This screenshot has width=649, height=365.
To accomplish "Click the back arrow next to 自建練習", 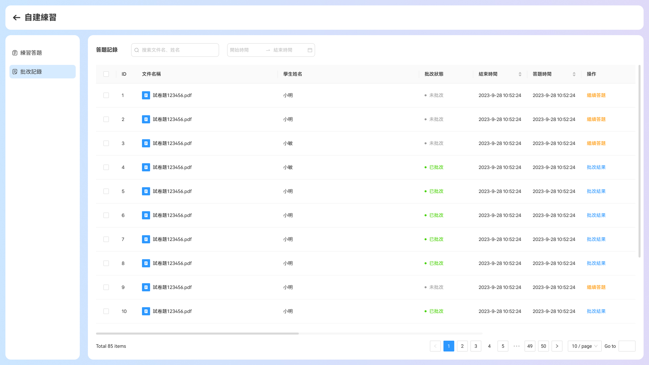I will click(17, 18).
